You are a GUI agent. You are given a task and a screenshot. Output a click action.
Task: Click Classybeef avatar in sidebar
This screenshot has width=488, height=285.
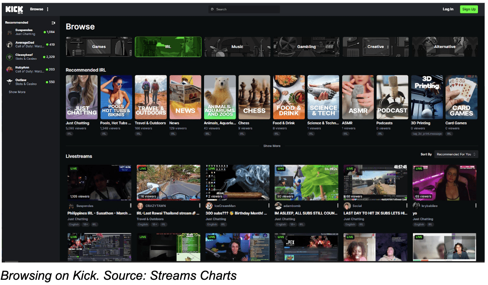pos(10,57)
